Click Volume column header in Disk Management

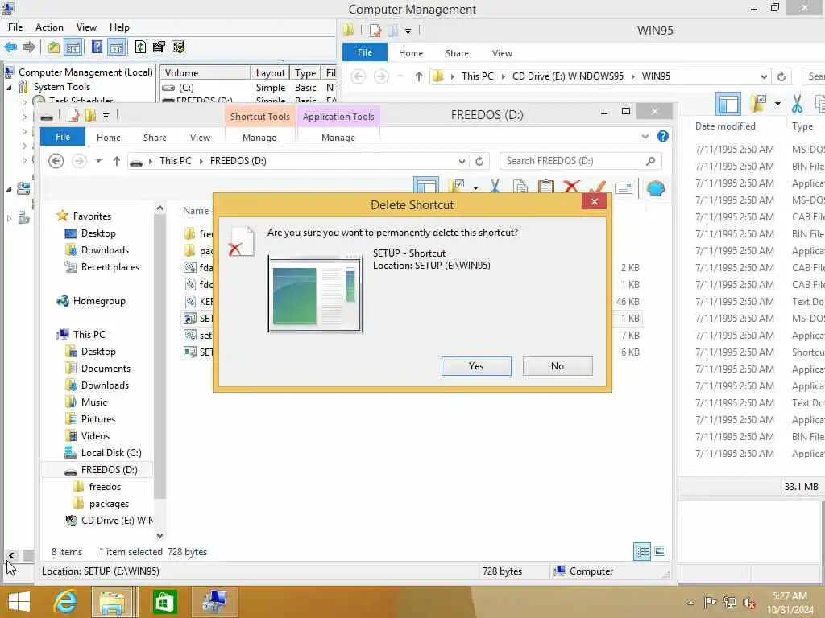tap(205, 73)
